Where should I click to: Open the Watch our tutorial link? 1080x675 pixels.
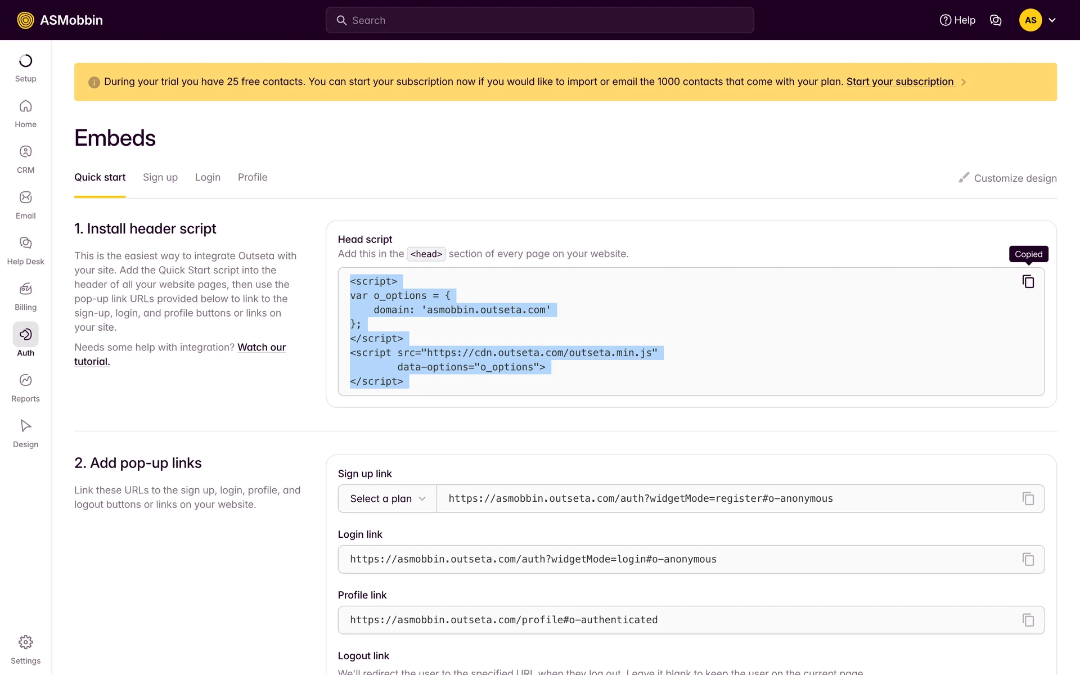261,348
